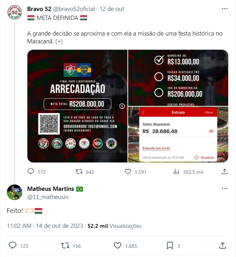
Task: Retweet Matheus Martins' post
Action: [65, 246]
